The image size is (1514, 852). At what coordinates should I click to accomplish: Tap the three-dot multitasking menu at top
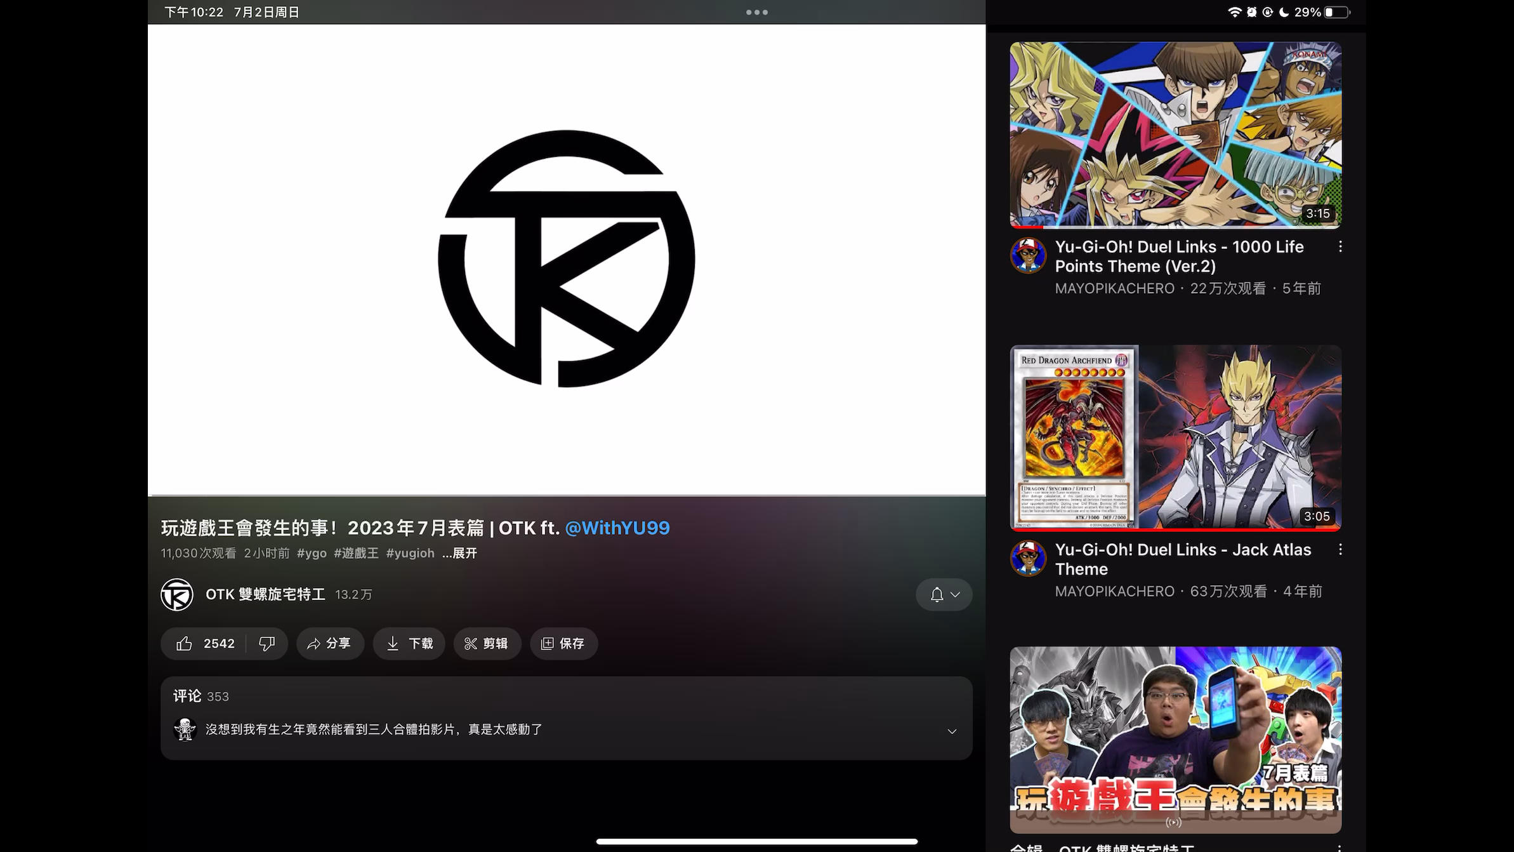(756, 12)
